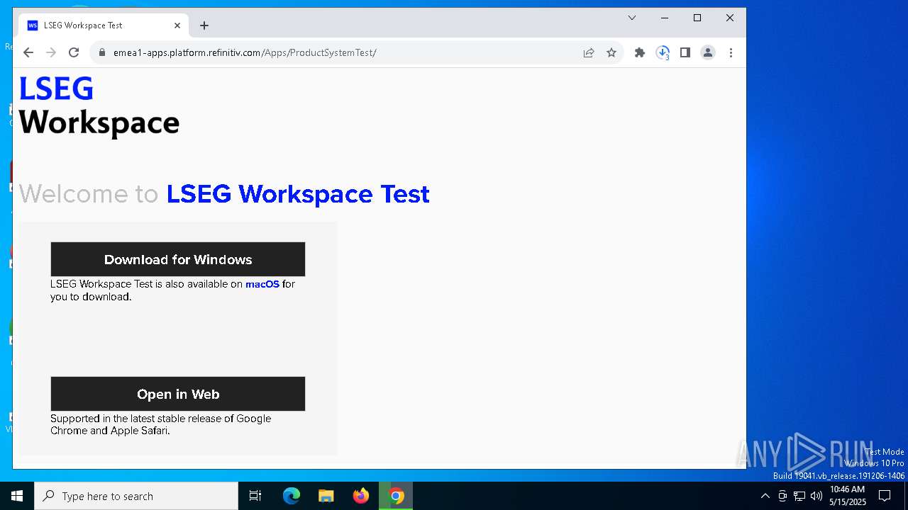Open a new browser tab

pyautogui.click(x=204, y=25)
